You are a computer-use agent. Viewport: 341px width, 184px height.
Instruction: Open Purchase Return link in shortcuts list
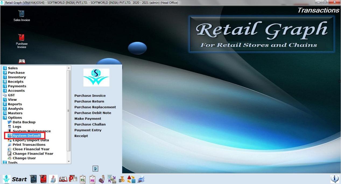tap(89, 101)
